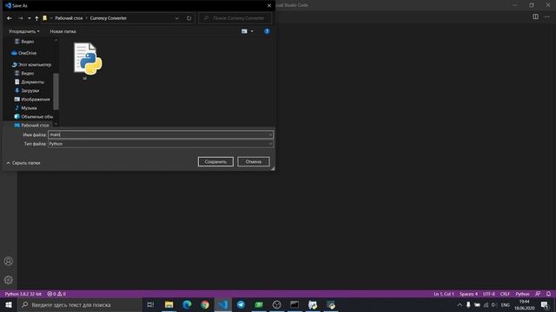
Task: Open VS Code notifications bell
Action: point(548,294)
